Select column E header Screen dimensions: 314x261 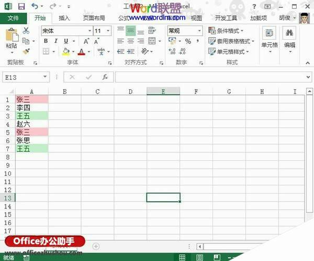click(x=163, y=91)
